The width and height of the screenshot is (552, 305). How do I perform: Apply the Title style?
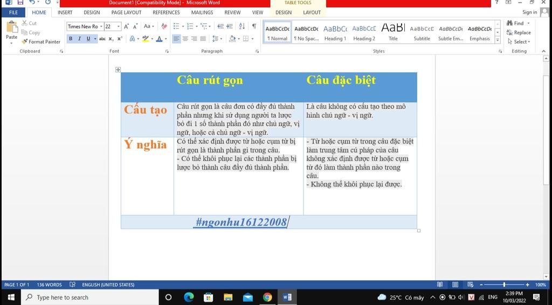tap(393, 32)
